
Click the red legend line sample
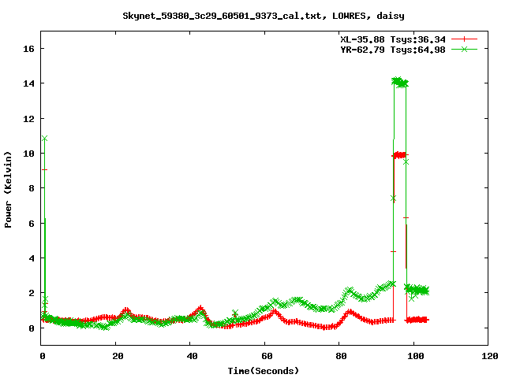coord(464,39)
